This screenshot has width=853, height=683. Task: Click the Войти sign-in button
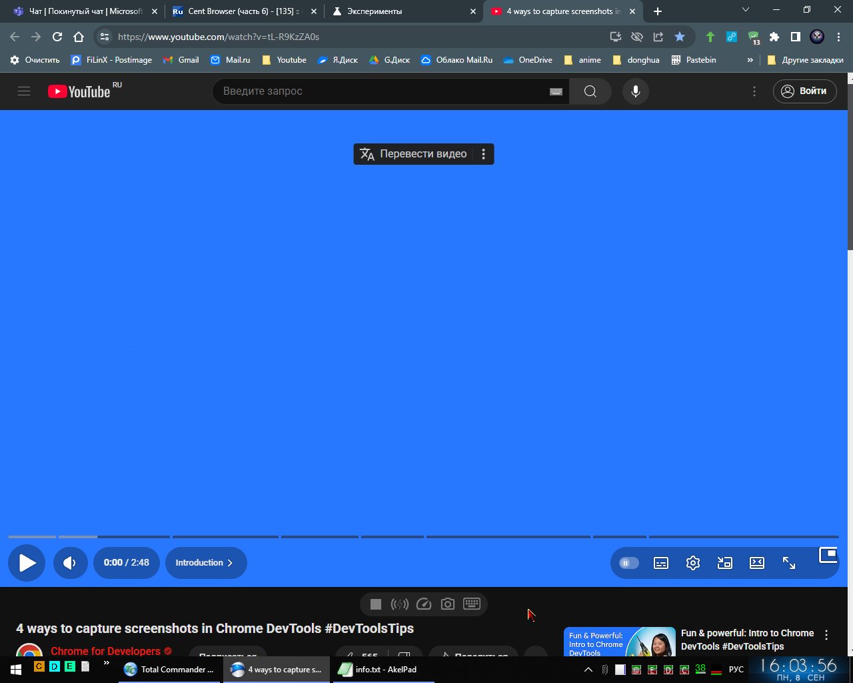tap(804, 91)
